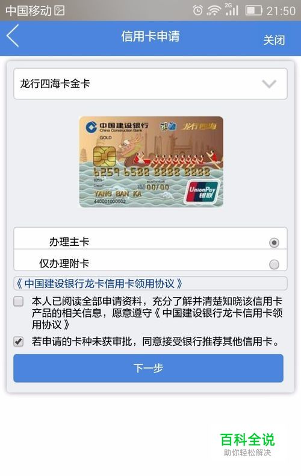Open the 龙行四海卡金卡 card type dropdown
Viewport: 301px width, 476px height.
point(150,84)
